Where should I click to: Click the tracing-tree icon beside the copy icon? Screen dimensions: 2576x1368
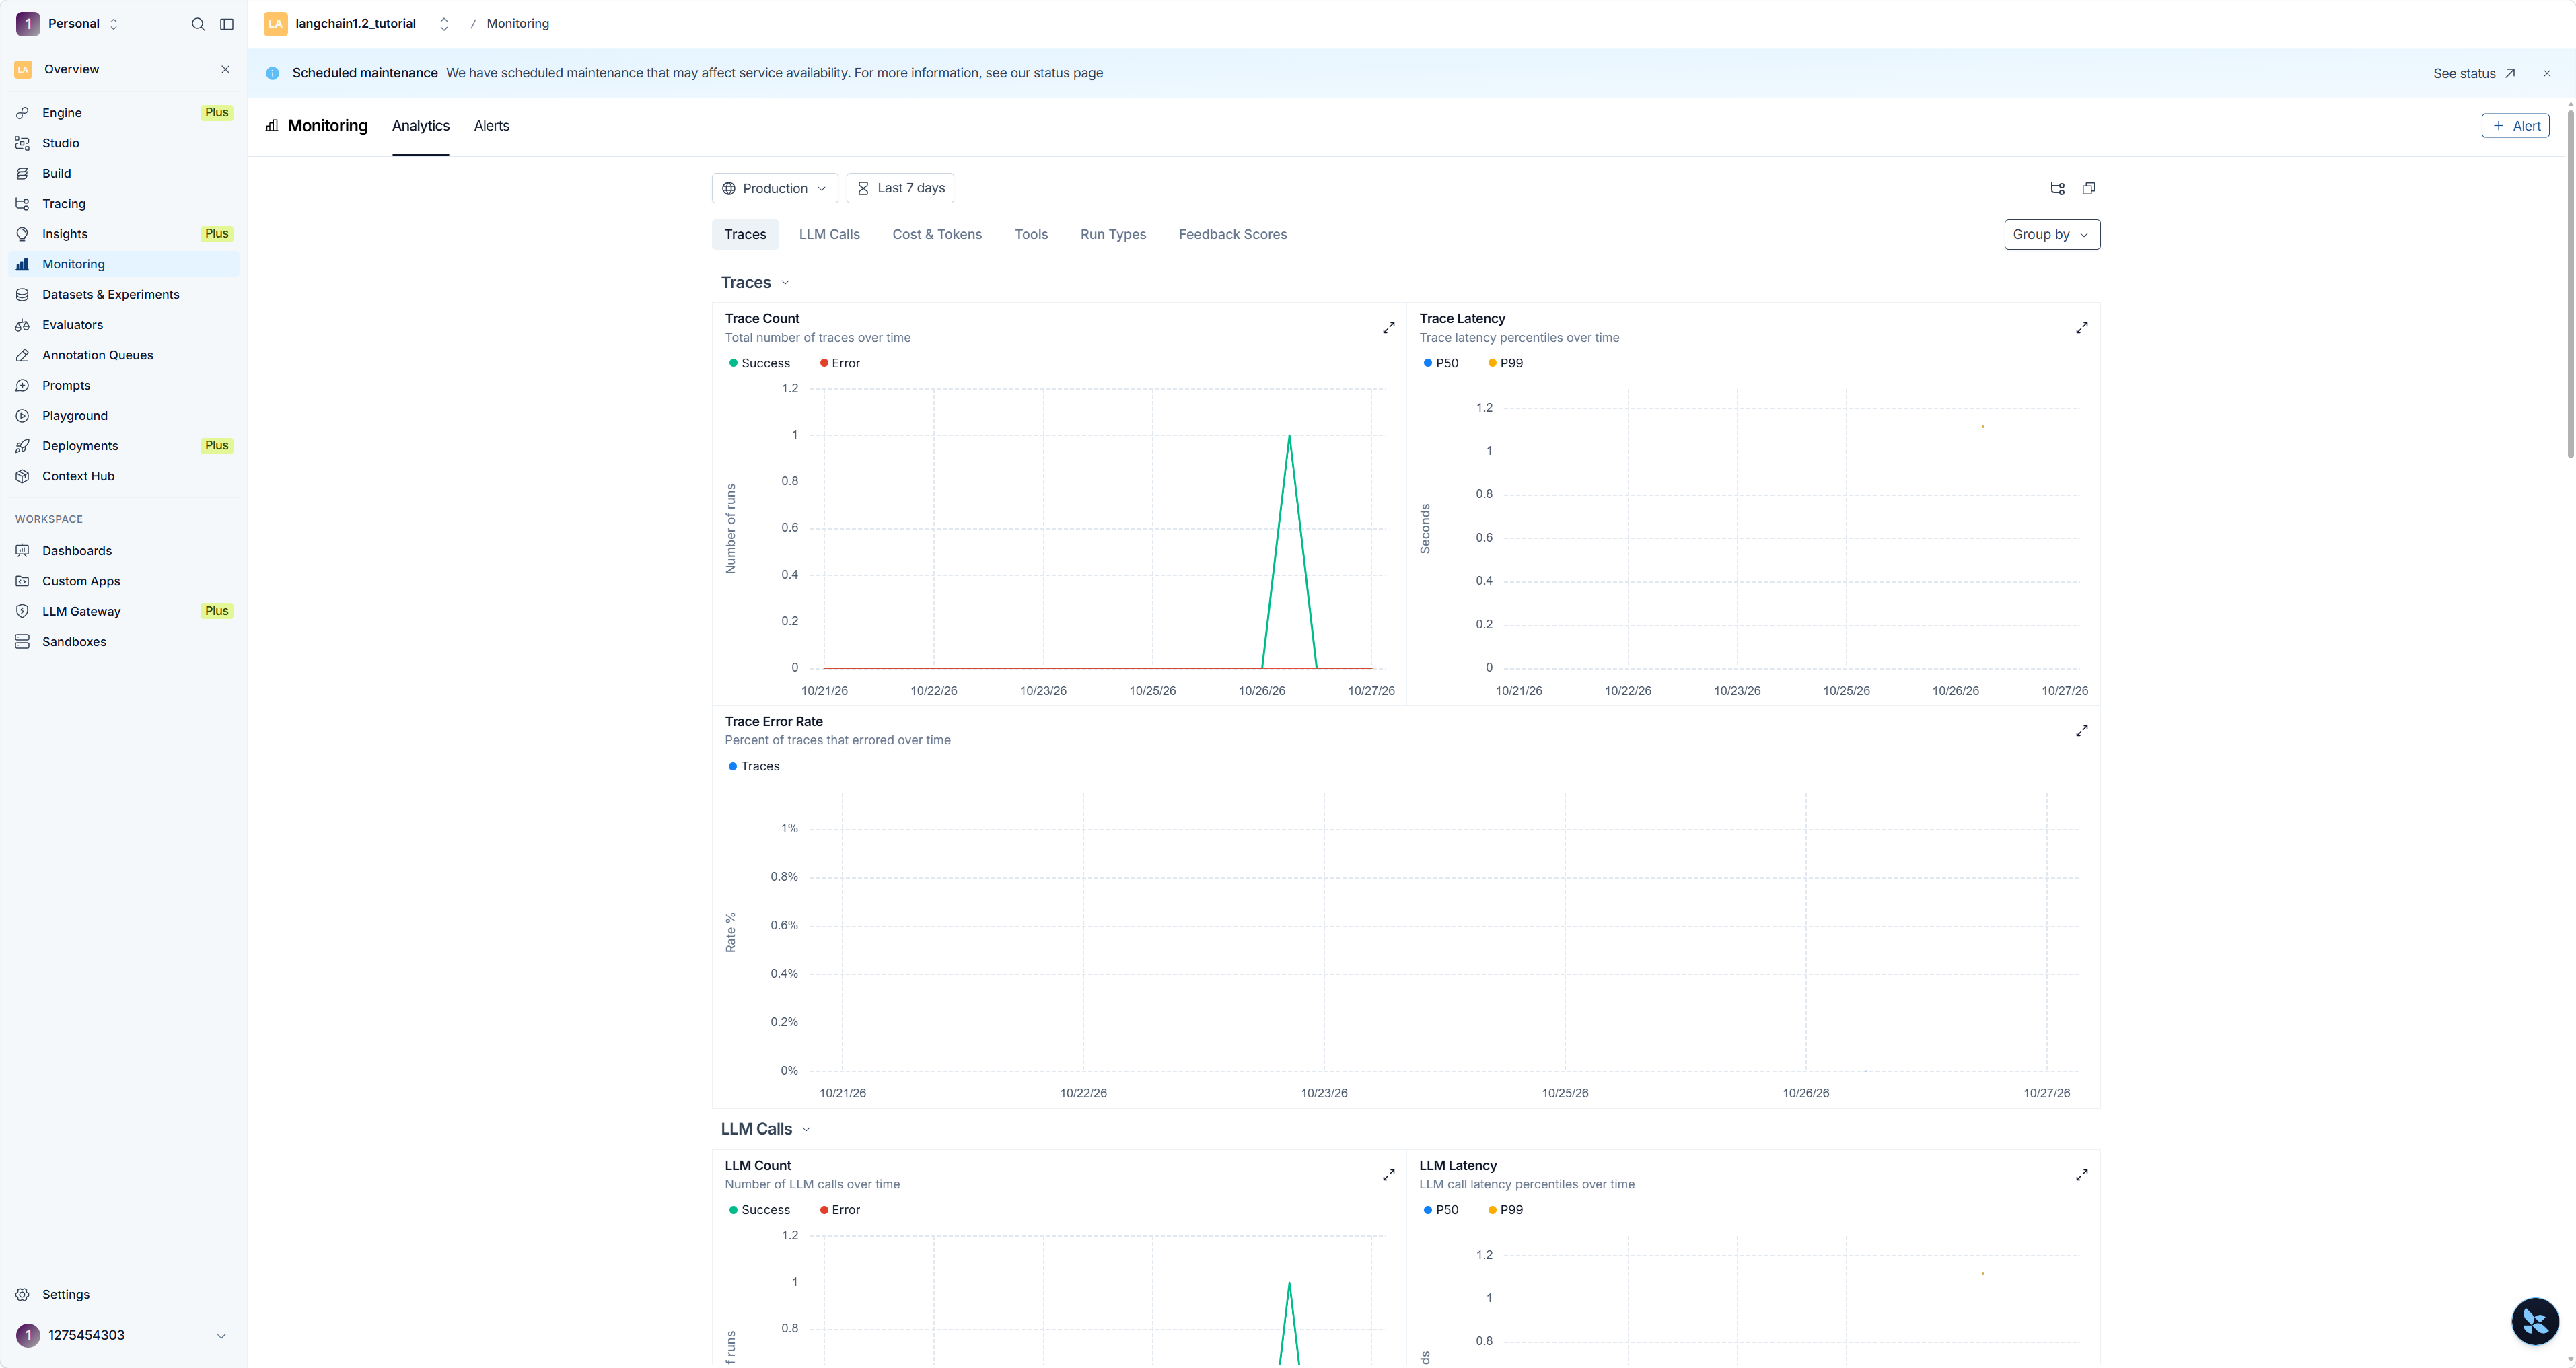pos(2057,188)
